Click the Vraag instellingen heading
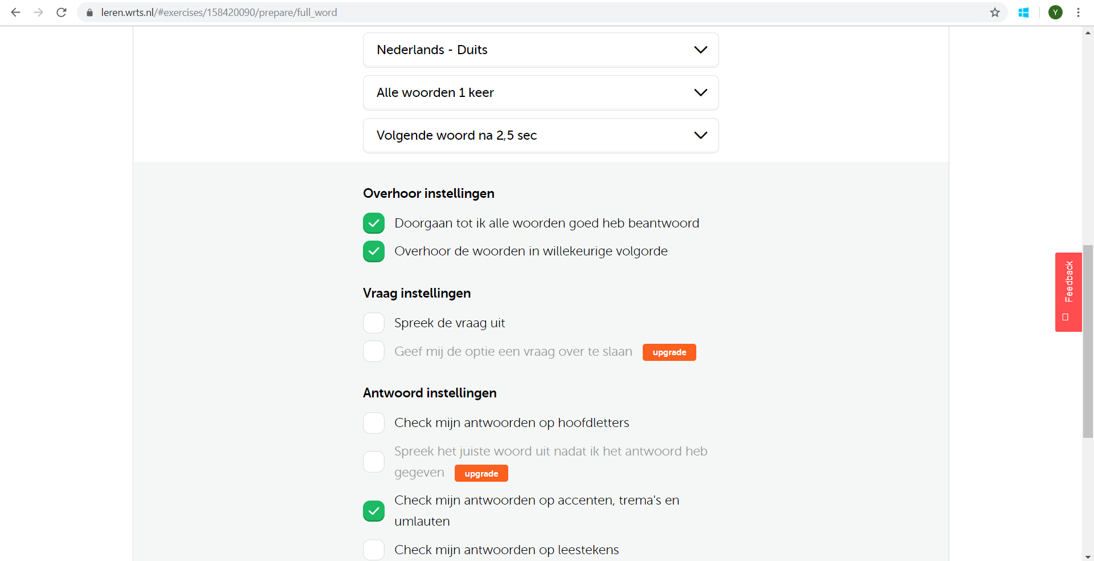The height and width of the screenshot is (561, 1094). click(417, 294)
